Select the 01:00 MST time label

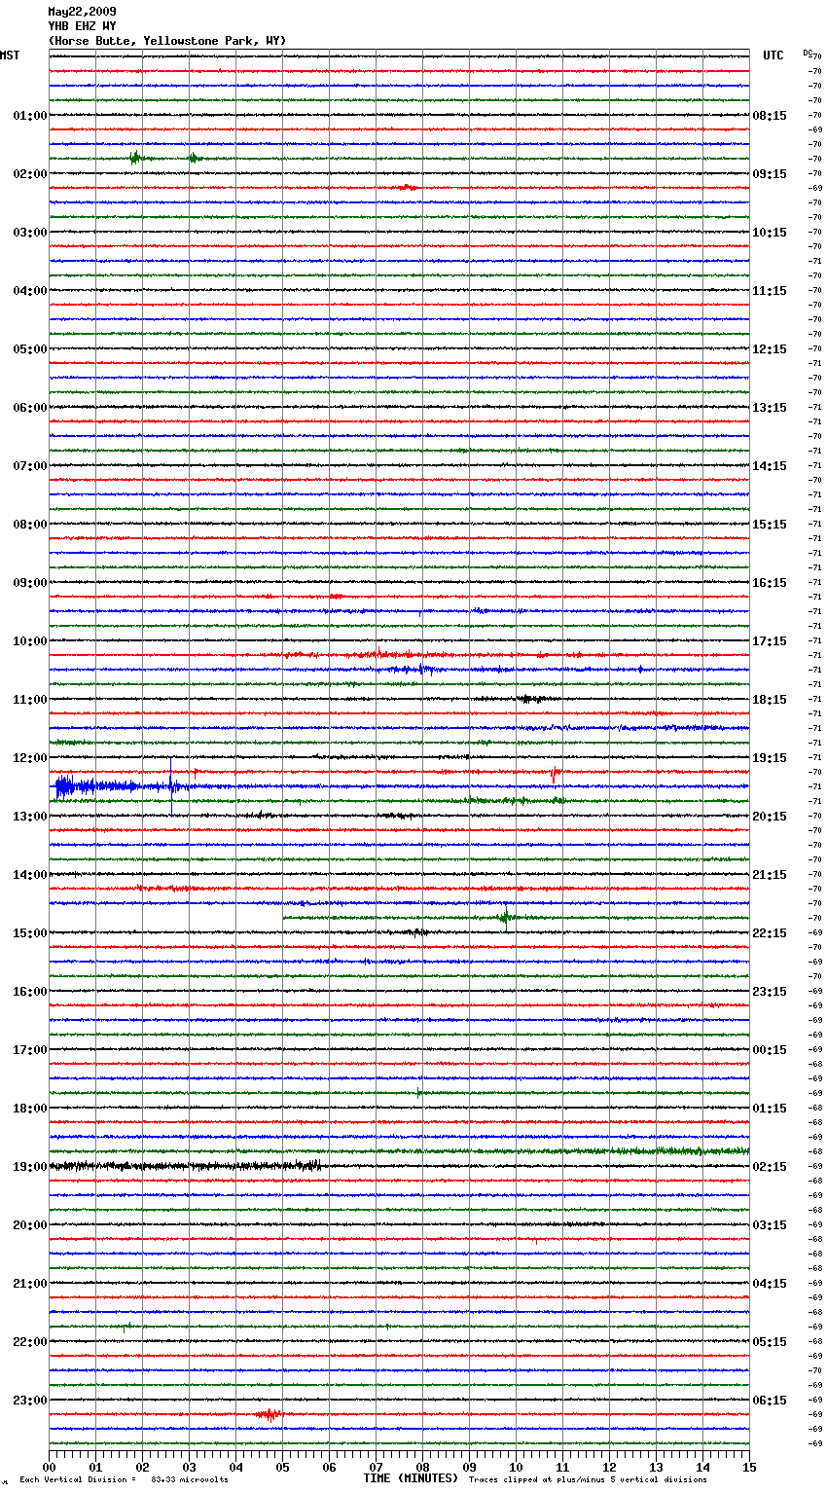pos(30,116)
